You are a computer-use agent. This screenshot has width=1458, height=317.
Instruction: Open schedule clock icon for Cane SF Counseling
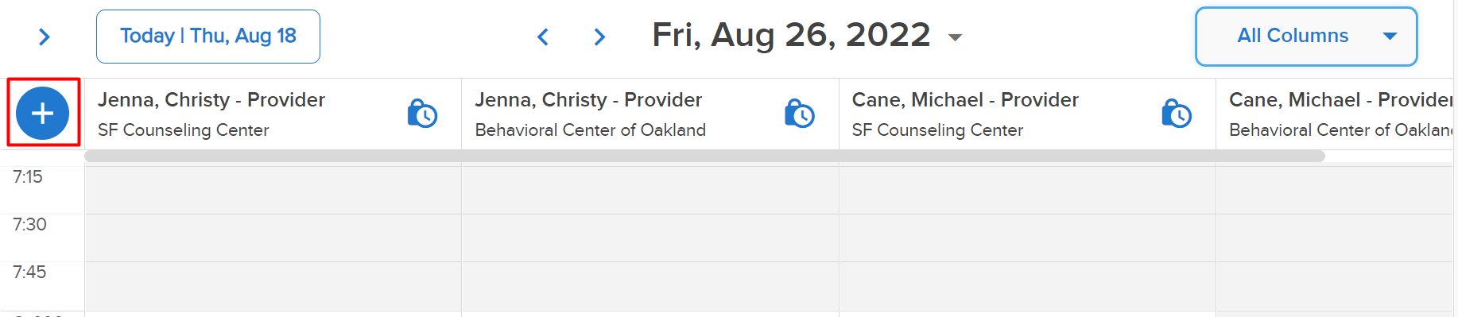click(x=1176, y=114)
